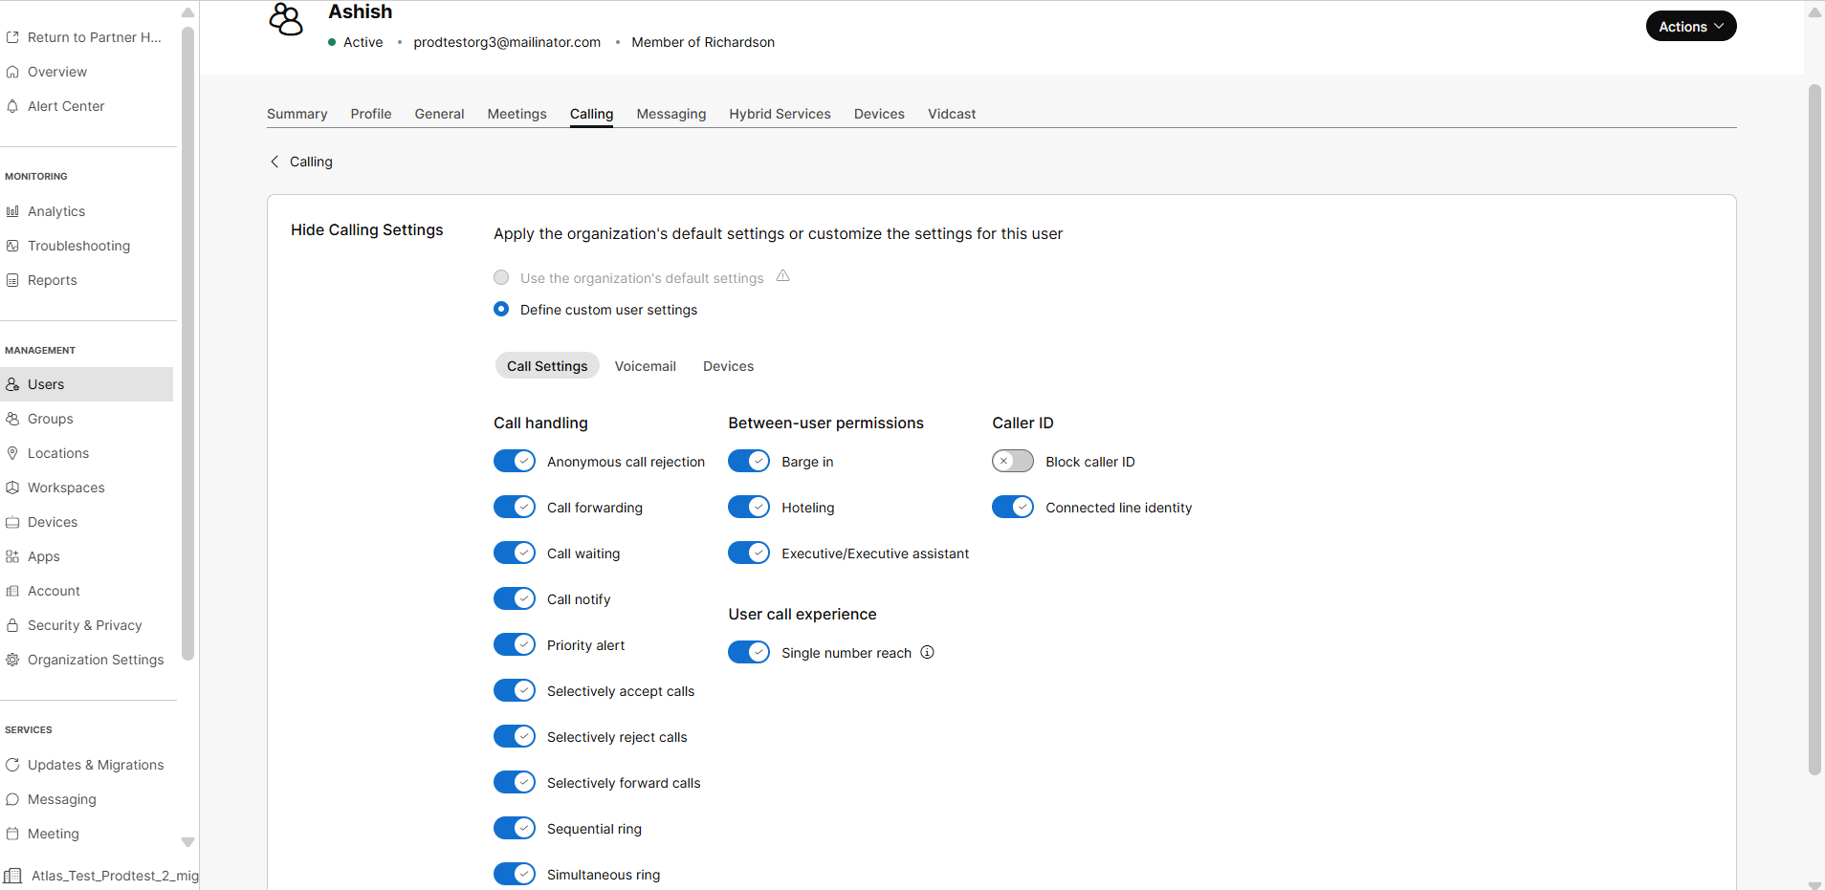This screenshot has width=1825, height=890.
Task: Select the Use organization's default settings radio button
Action: (501, 277)
